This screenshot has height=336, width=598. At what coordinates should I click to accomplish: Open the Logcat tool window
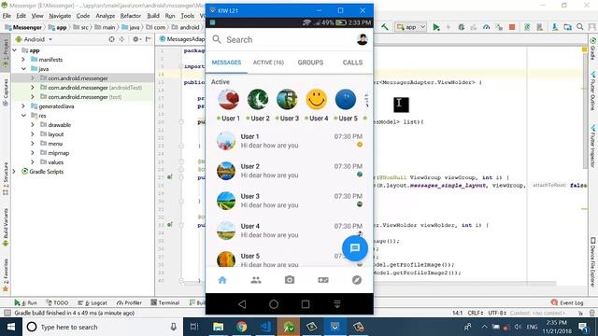[93, 302]
